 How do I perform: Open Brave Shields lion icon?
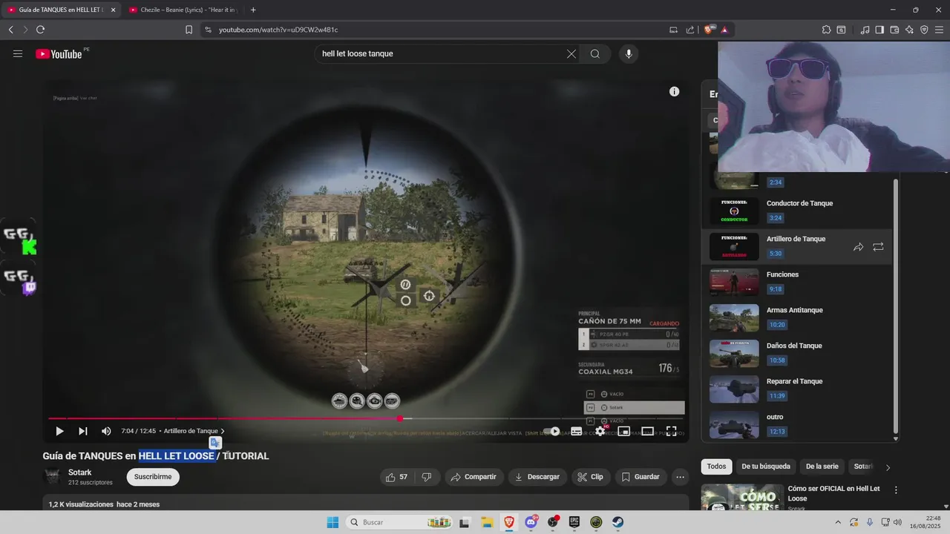click(x=708, y=30)
